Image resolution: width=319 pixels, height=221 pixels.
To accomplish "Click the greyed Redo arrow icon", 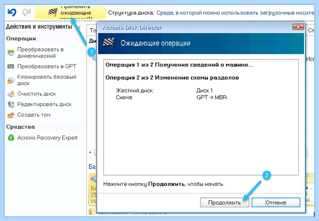I will coord(27,12).
